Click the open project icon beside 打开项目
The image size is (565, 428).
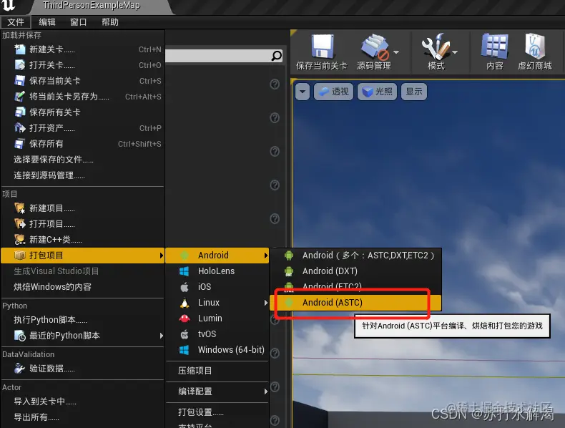point(20,223)
